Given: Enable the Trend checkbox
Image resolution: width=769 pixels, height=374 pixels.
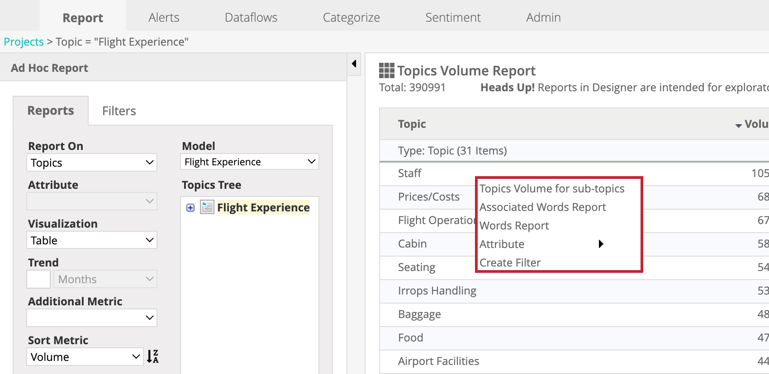Looking at the screenshot, I should (x=38, y=279).
